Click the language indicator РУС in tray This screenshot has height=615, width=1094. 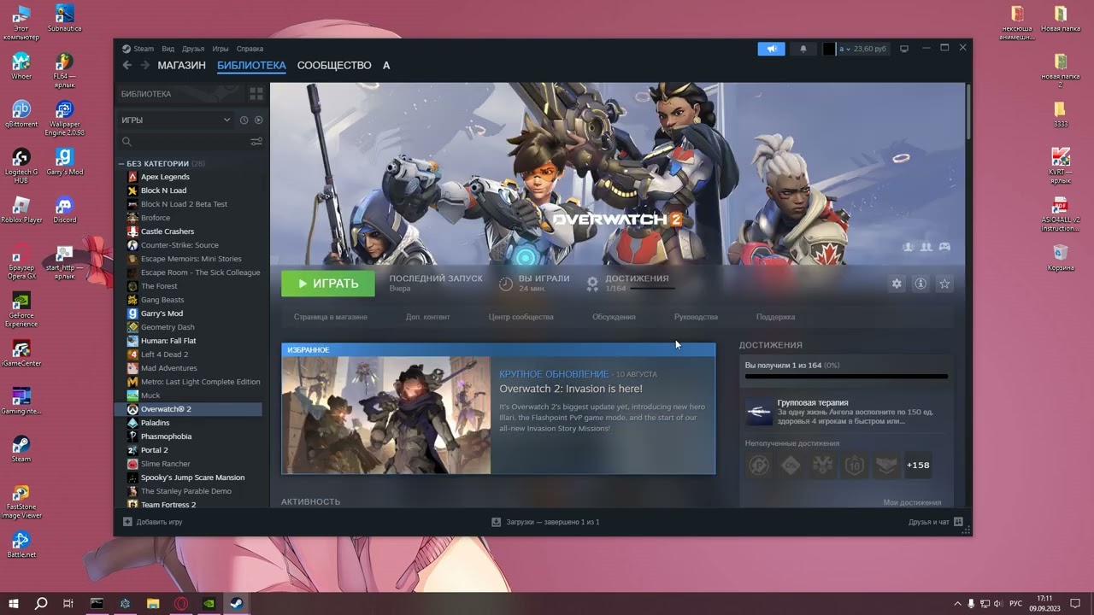[1016, 603]
